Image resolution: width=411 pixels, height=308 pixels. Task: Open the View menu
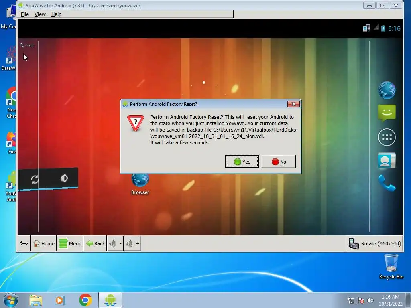coord(40,14)
